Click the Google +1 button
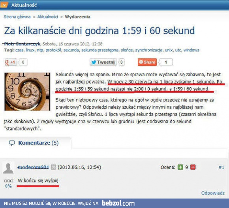This screenshot has height=208, width=229. (x=11, y=62)
